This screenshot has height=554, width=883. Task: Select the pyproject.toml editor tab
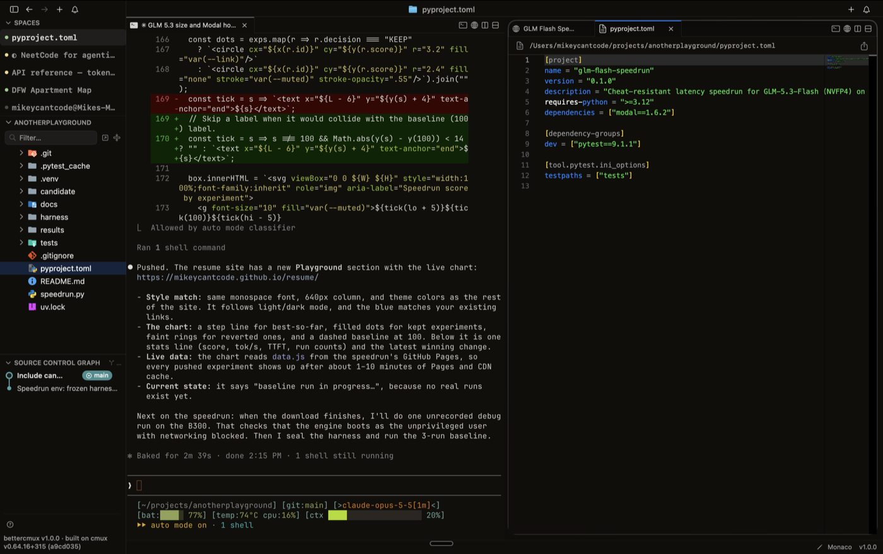pyautogui.click(x=637, y=28)
